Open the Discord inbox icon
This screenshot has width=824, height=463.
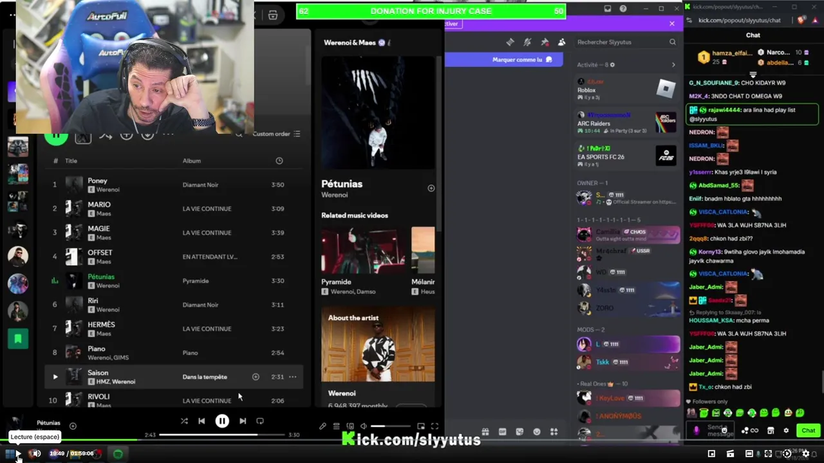(x=607, y=9)
